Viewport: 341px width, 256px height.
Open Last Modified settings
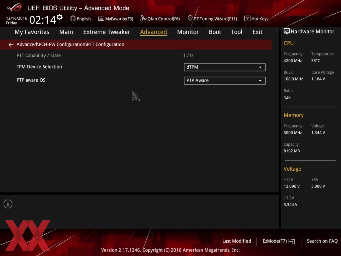[x=236, y=241]
